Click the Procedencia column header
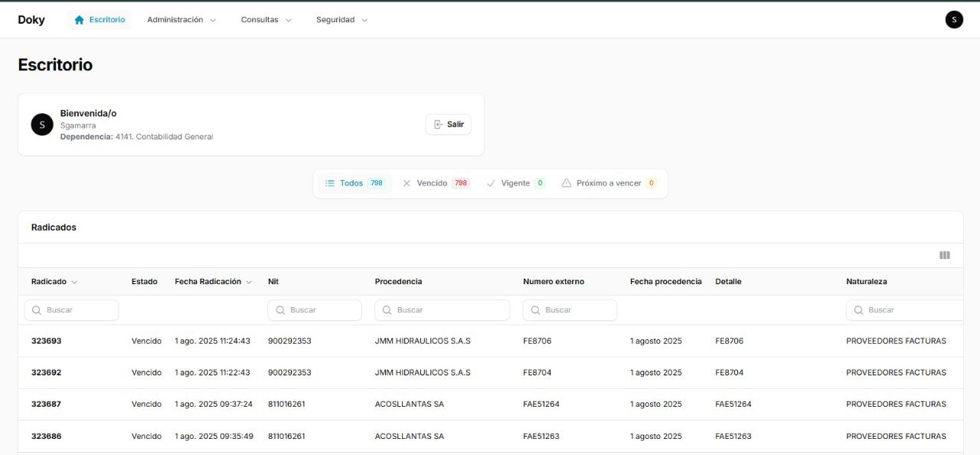Viewport: 980px width, 455px height. click(x=398, y=282)
